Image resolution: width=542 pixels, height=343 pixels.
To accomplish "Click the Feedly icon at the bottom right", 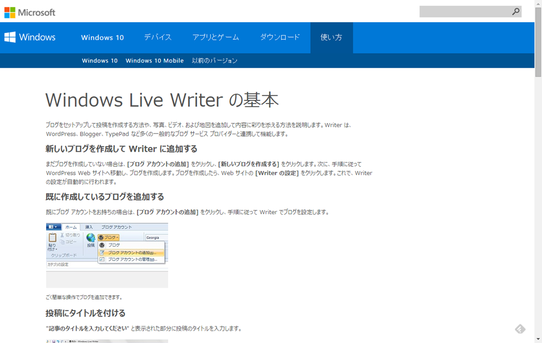I will coord(520,329).
